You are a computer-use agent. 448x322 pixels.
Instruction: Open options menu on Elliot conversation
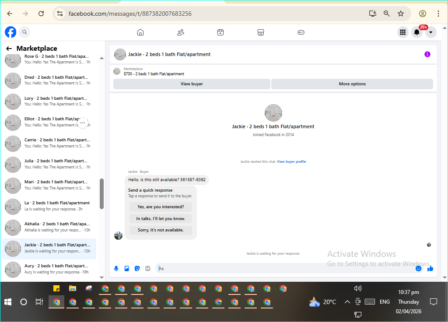83,123
